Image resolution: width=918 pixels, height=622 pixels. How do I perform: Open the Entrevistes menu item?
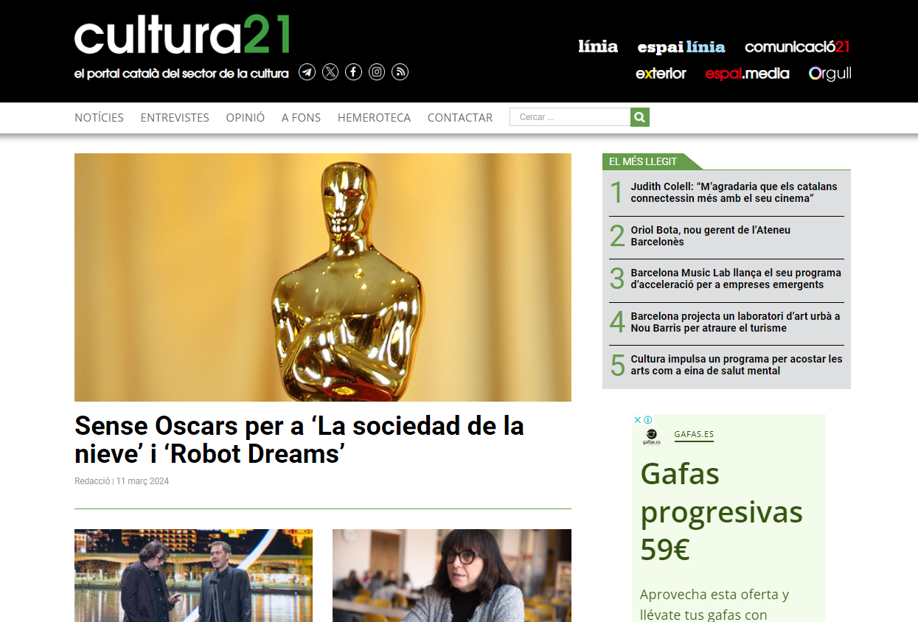coord(175,117)
